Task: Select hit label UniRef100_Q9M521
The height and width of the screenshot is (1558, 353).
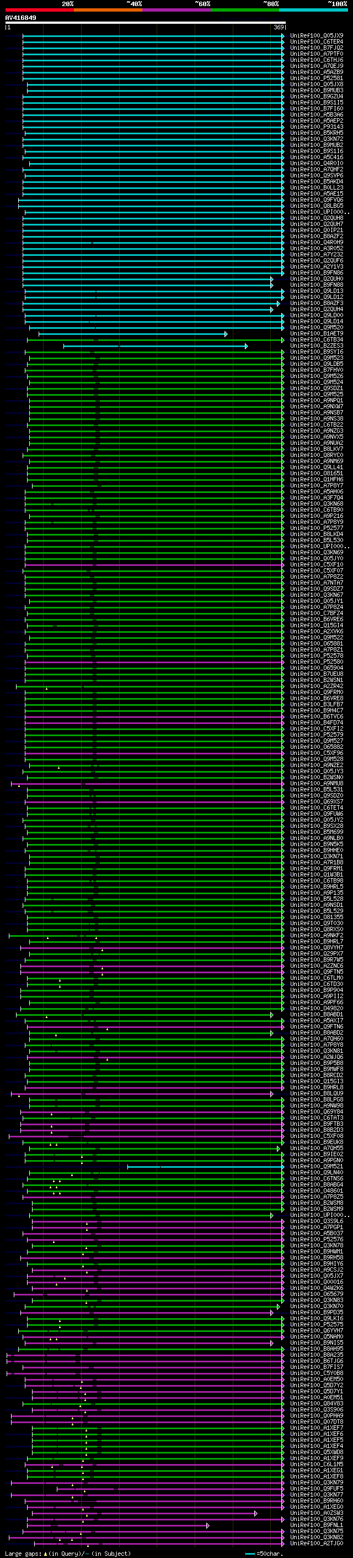Action: pos(317,1167)
